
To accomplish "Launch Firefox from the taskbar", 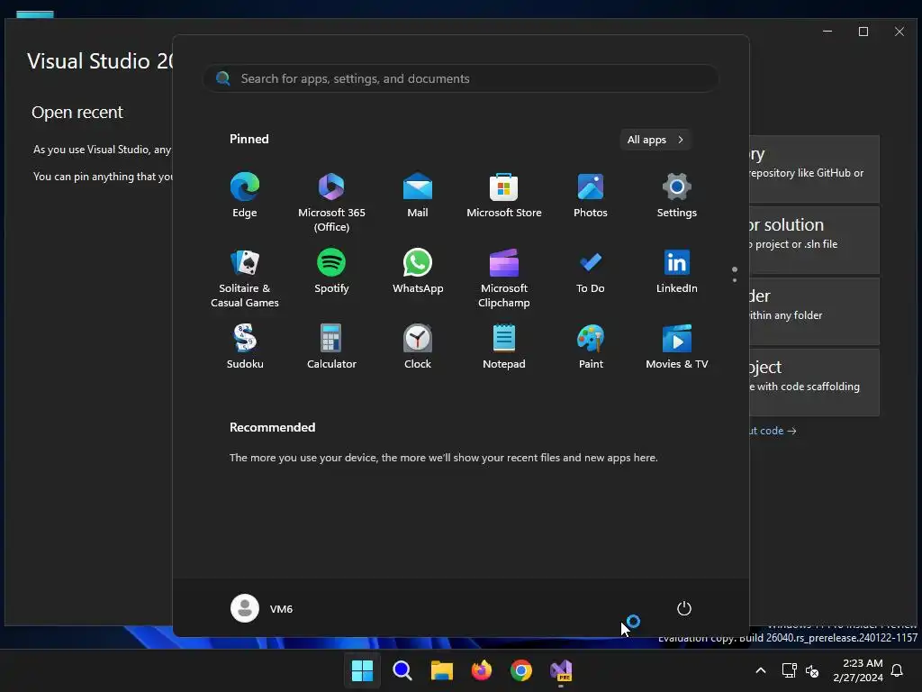I will point(482,670).
